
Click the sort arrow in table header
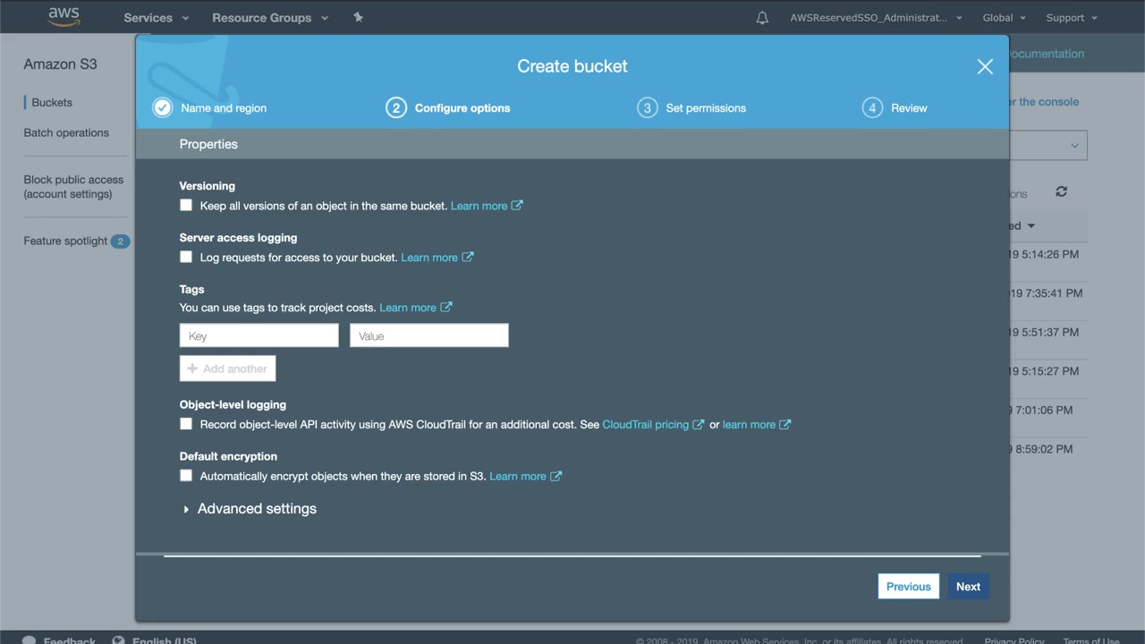coord(1030,226)
